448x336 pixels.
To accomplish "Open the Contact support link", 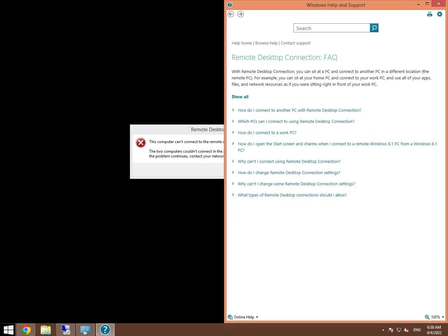I will 296,43.
